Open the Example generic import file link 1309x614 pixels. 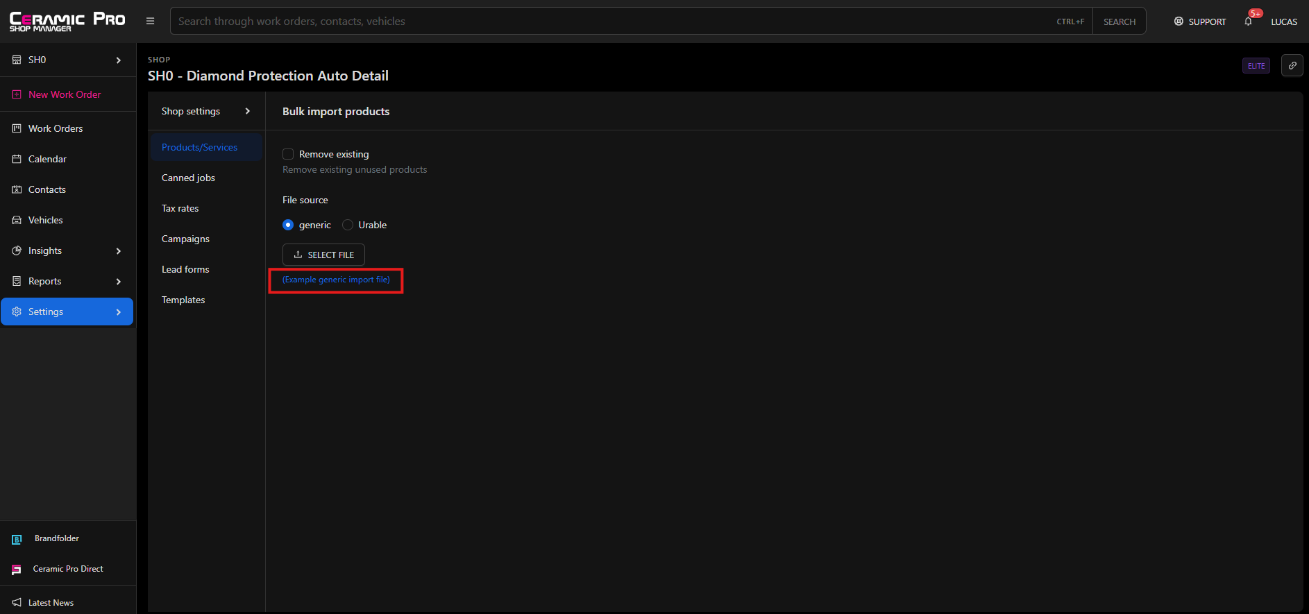(x=336, y=280)
